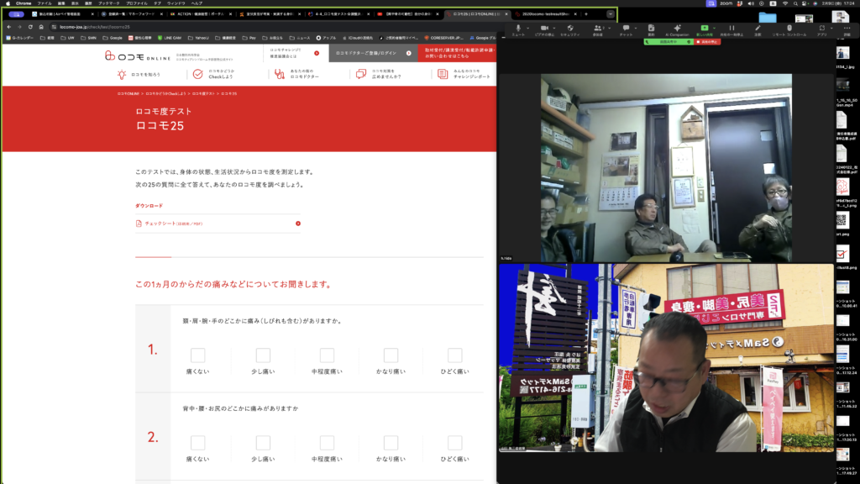Check 痛くない for question 1
This screenshot has width=860, height=484.
tap(197, 355)
